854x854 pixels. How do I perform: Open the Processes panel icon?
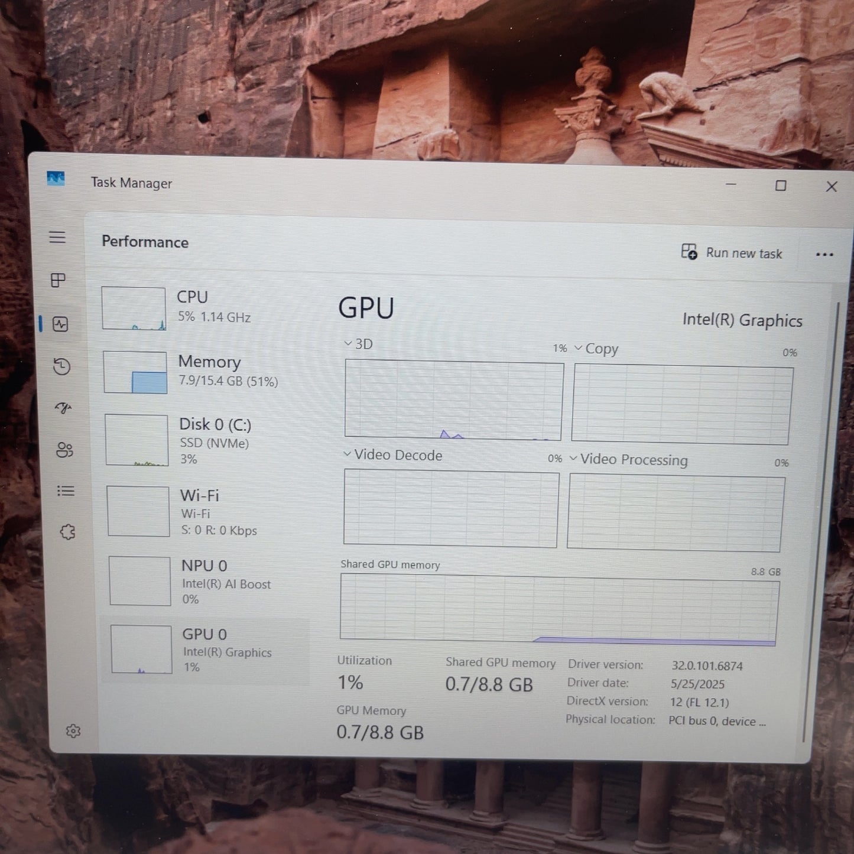coord(57,281)
